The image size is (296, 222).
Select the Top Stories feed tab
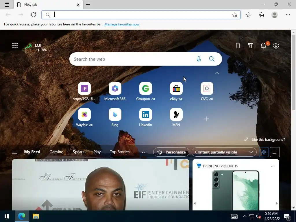tap(120, 152)
